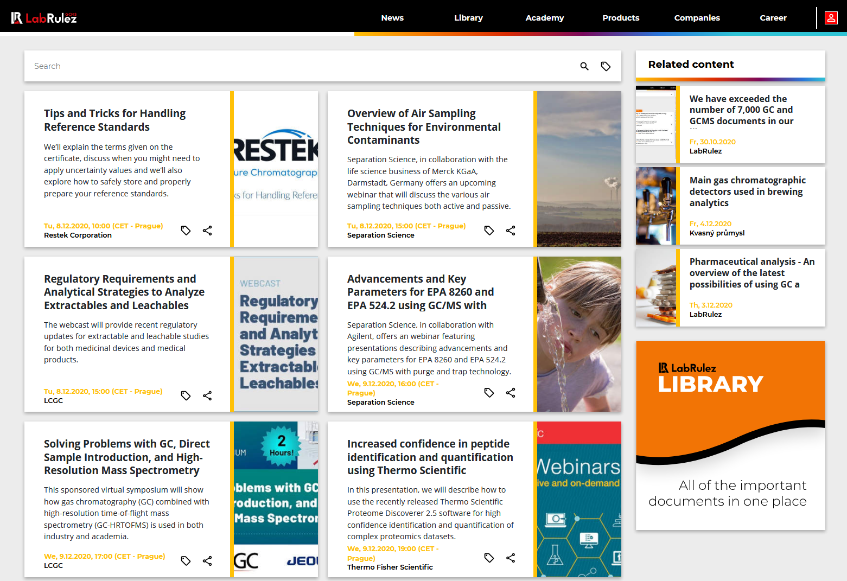Click the 2 Hours JEOL thumbnail
This screenshot has height=581, width=847.
pos(276,499)
